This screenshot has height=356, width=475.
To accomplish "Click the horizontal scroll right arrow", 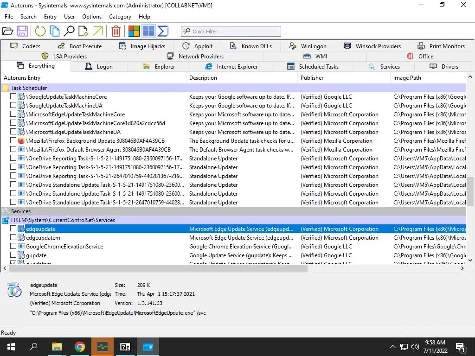I will point(462,268).
